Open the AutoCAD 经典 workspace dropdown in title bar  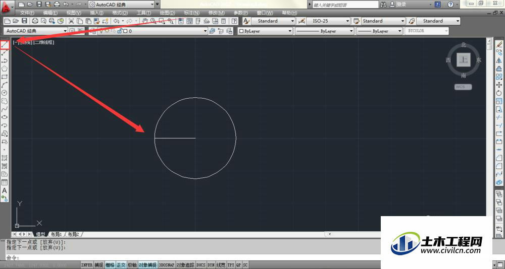tap(121, 5)
